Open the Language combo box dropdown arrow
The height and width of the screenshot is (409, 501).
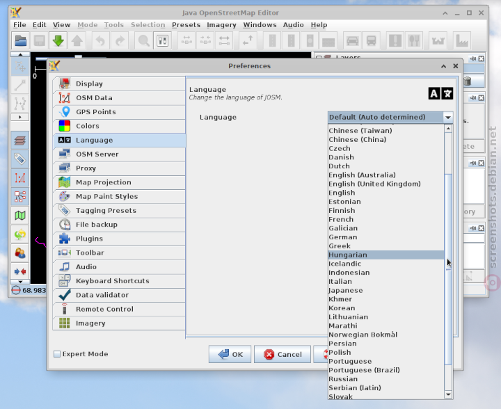tap(448, 117)
